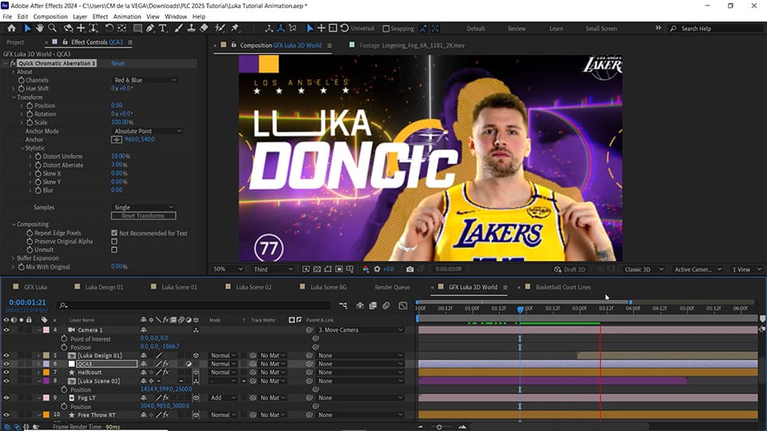Click the Motion Blur icon in timeline header
This screenshot has height=431, width=767.
(386, 306)
